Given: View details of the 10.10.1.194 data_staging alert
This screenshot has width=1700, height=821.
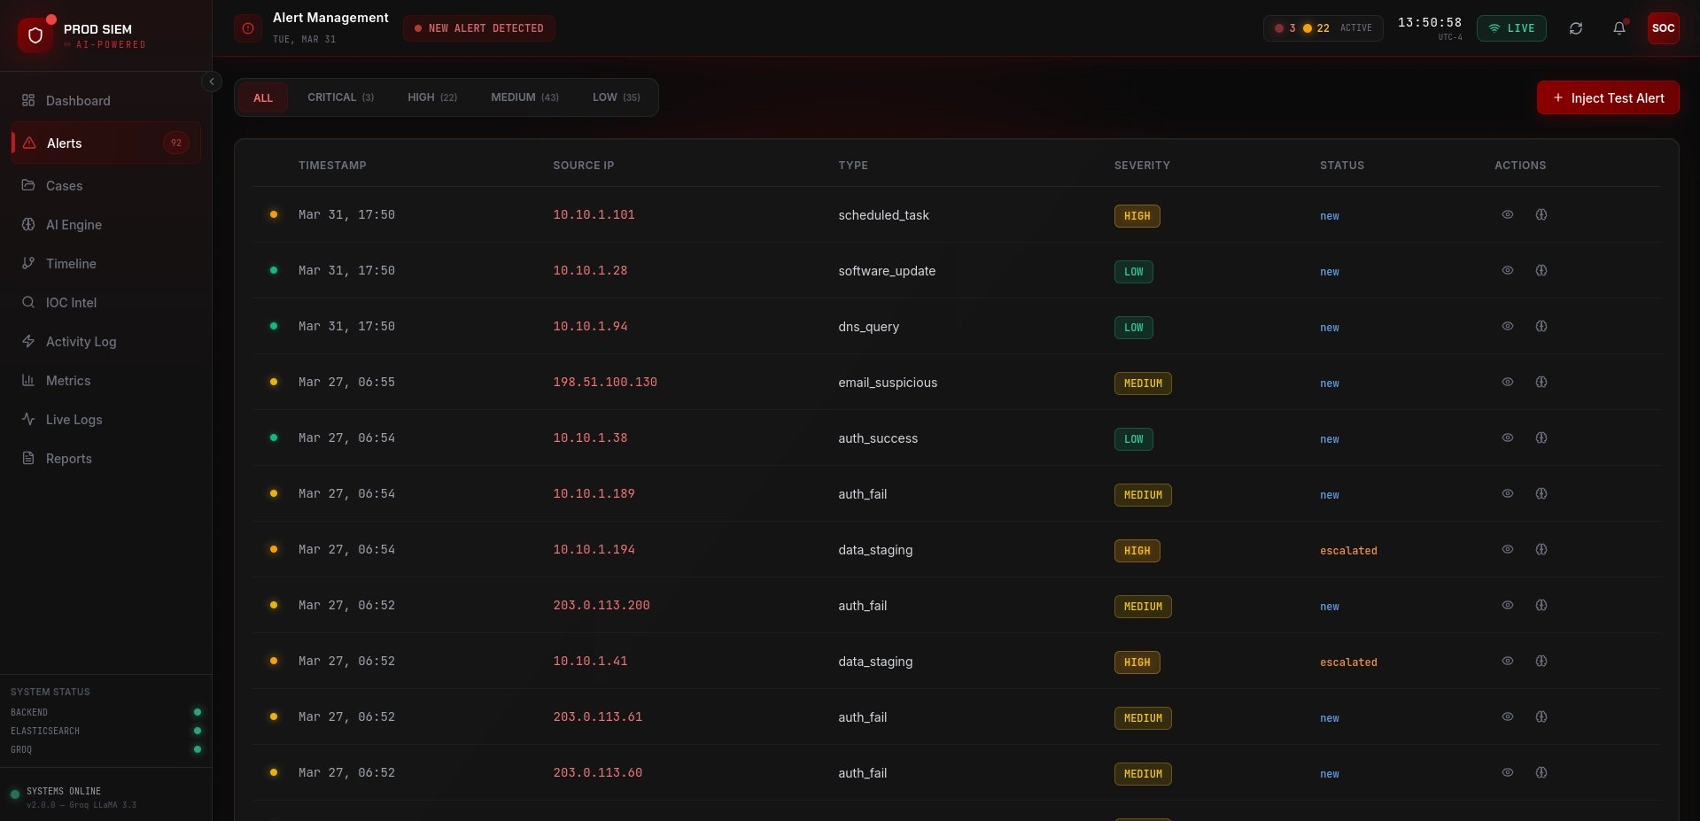Looking at the screenshot, I should (1507, 550).
